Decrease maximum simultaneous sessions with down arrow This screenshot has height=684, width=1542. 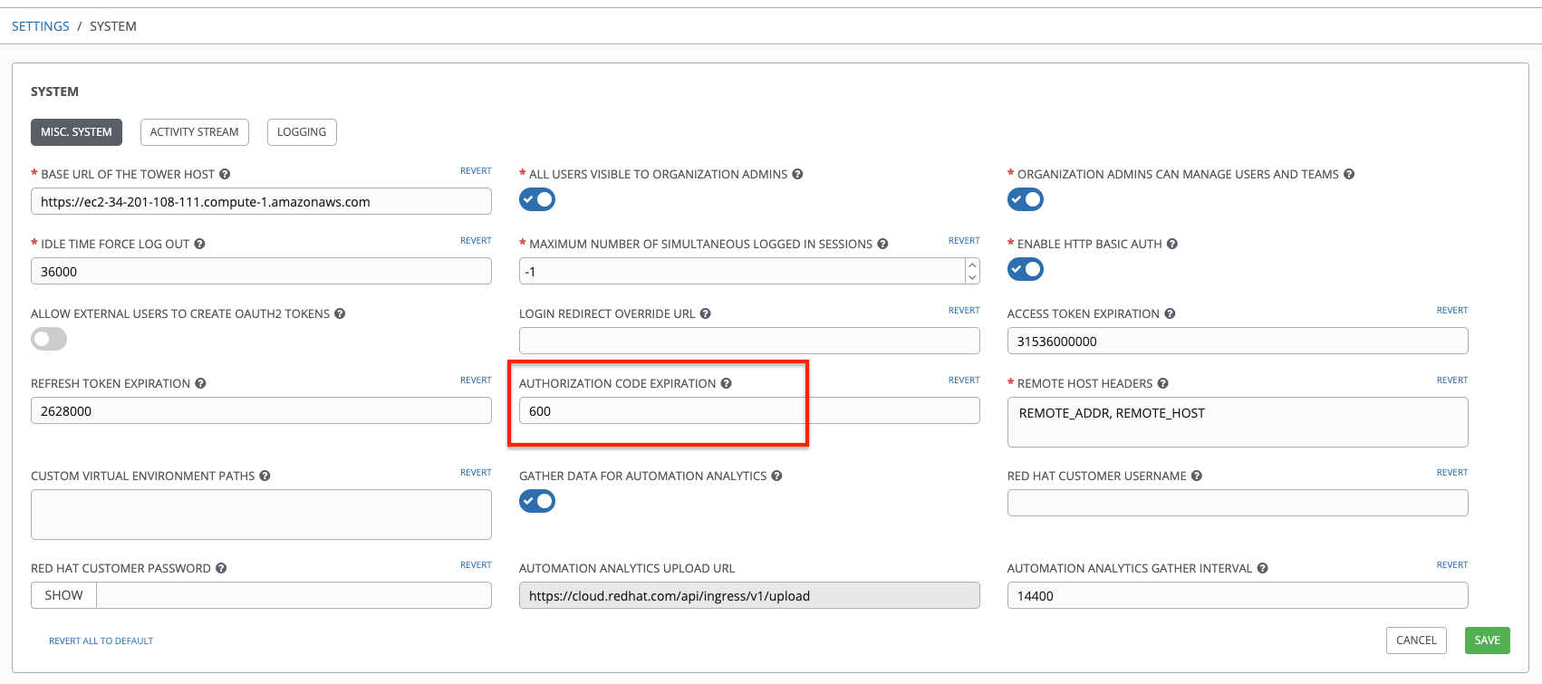972,277
